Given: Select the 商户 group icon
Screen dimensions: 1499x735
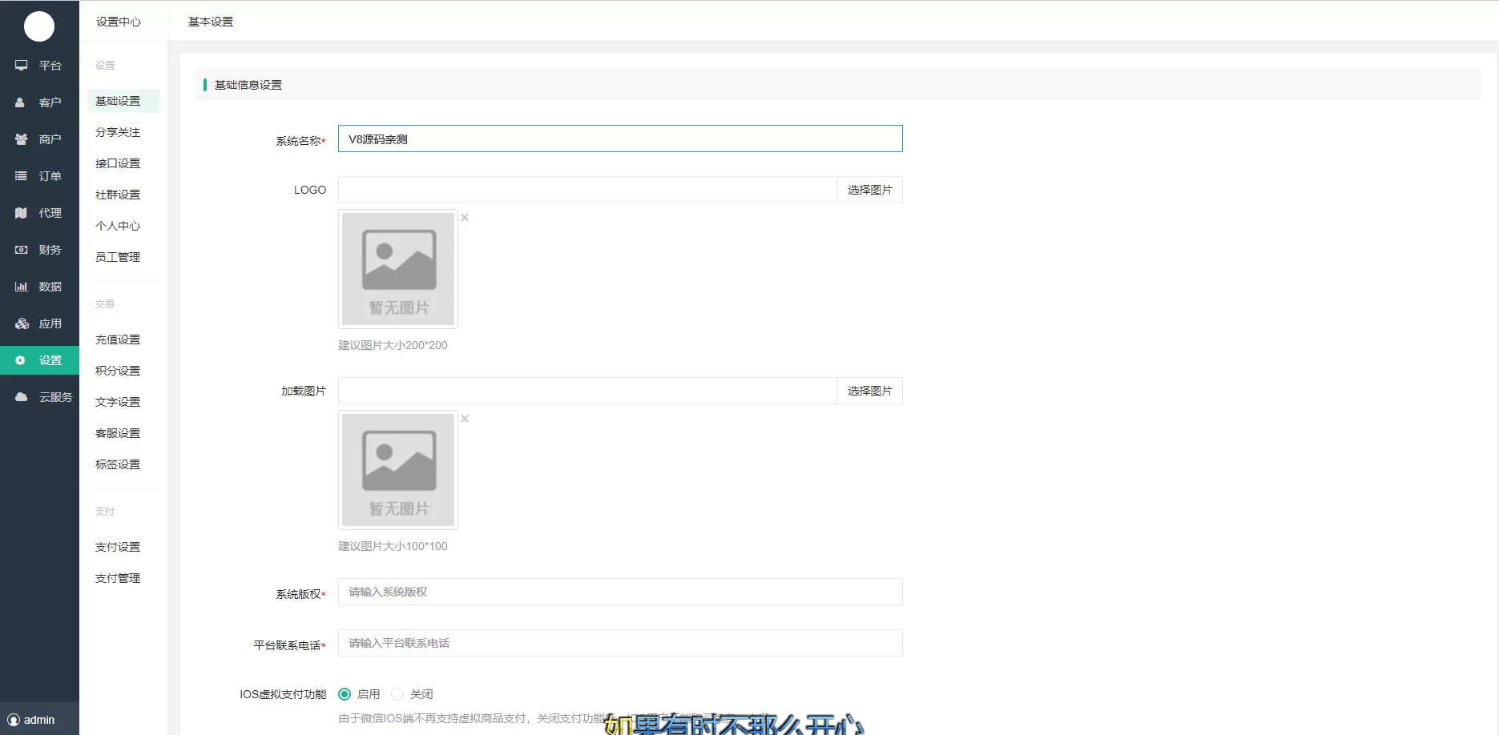Looking at the screenshot, I should (x=22, y=139).
